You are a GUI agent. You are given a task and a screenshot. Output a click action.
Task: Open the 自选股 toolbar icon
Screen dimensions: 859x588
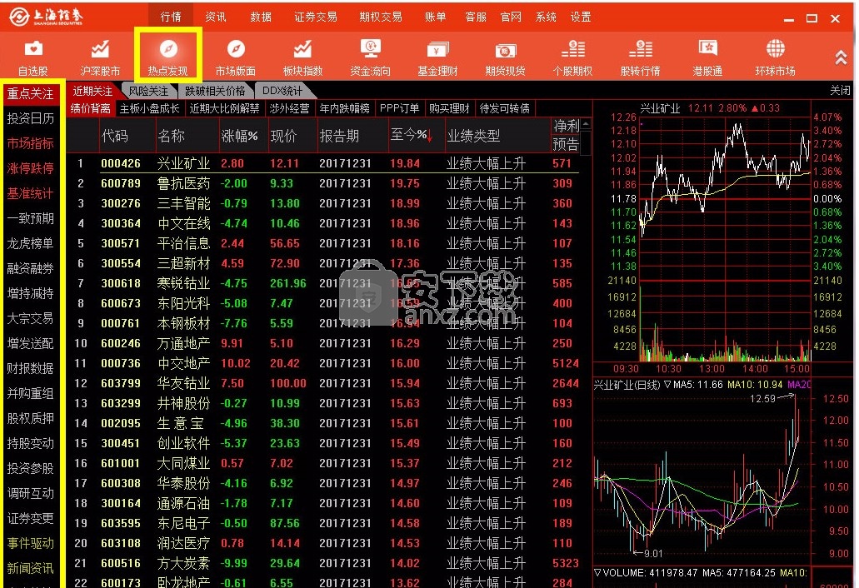tap(32, 57)
